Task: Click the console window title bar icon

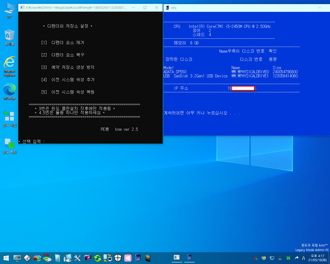Action: pos(22,7)
